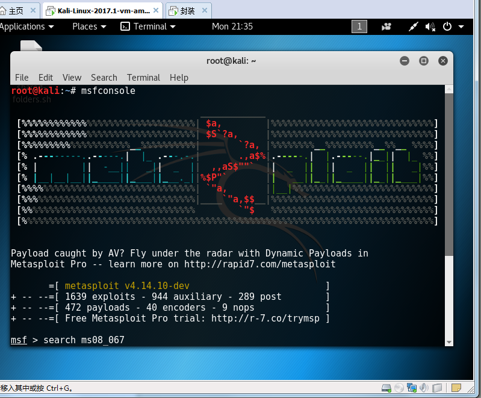The height and width of the screenshot is (398, 481).
Task: Close the 封装 tab
Action: [205, 10]
